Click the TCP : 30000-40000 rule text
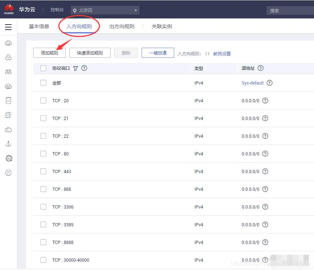 (71, 260)
